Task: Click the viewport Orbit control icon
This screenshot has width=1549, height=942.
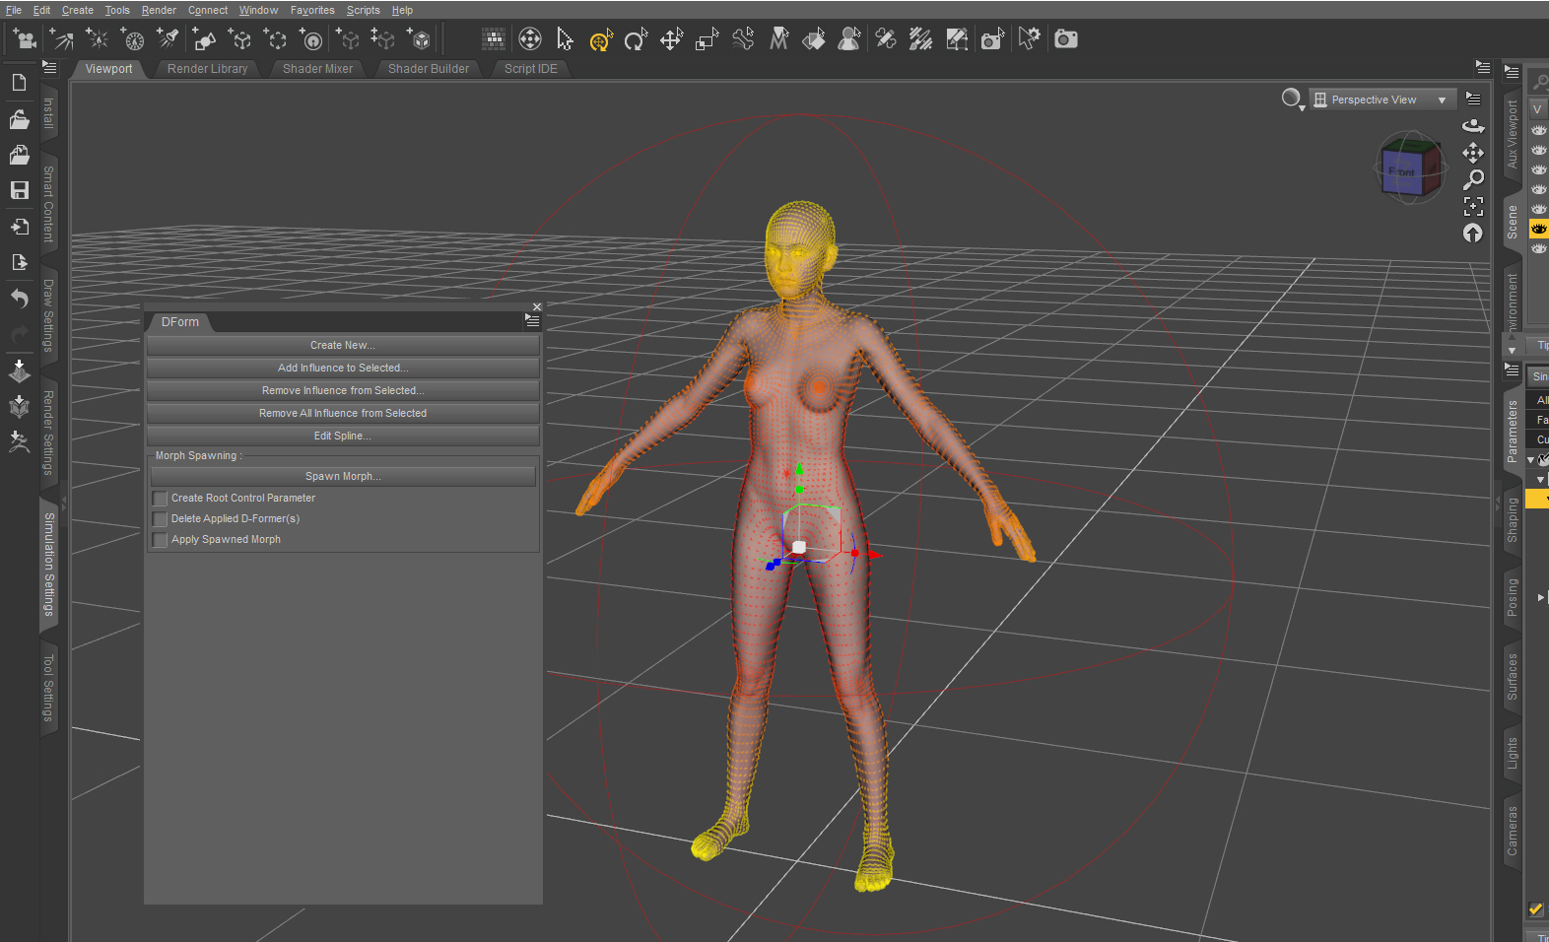Action: click(1473, 125)
